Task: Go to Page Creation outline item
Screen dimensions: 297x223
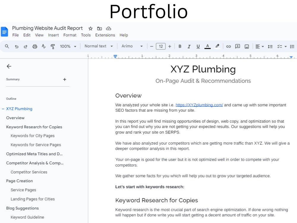Action: click(20, 181)
